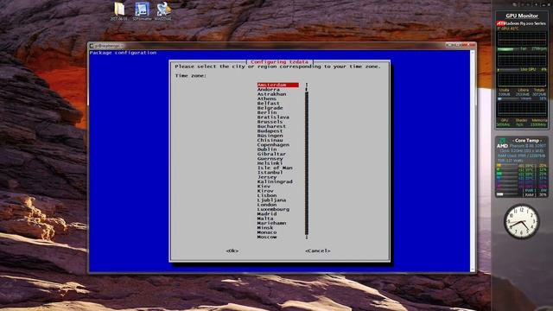Choose Minsk in the city list
The image size is (553, 311).
click(x=265, y=228)
